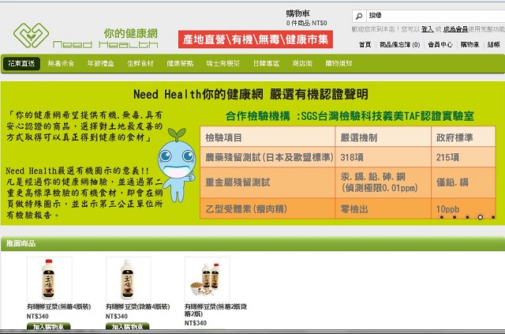Open 會員中心 member center link
The width and height of the screenshot is (505, 334).
point(440,45)
